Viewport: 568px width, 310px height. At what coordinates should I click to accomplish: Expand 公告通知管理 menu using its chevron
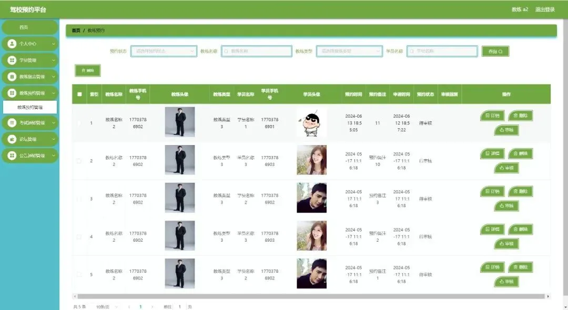(54, 156)
